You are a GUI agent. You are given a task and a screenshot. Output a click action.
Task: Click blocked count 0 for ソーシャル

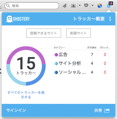coord(105,72)
